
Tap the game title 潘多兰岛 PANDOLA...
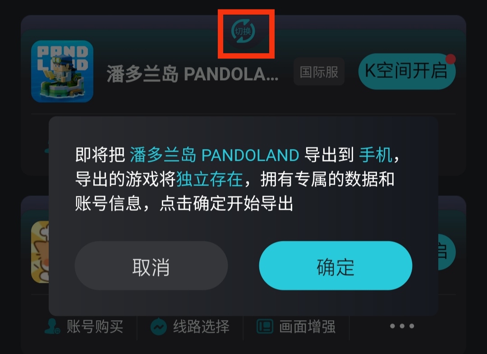(x=193, y=74)
